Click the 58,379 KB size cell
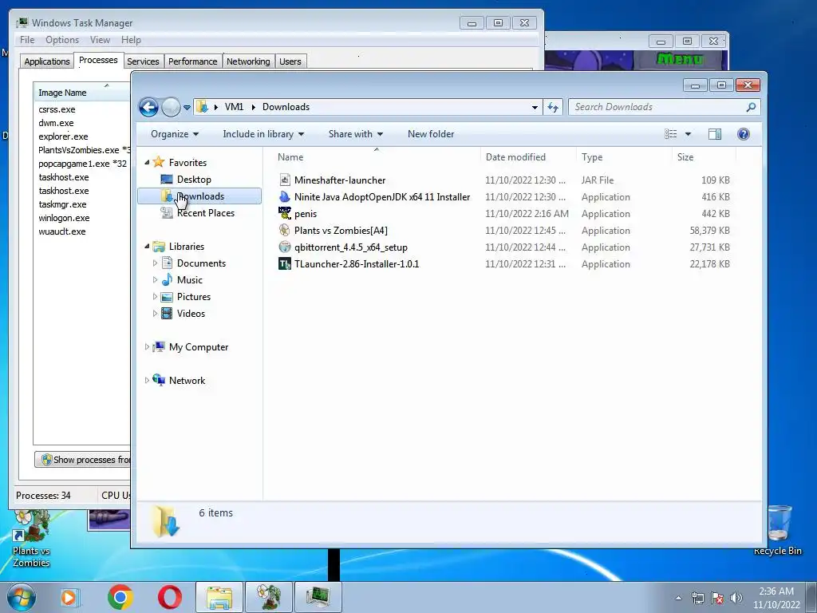The height and width of the screenshot is (613, 817). click(709, 231)
